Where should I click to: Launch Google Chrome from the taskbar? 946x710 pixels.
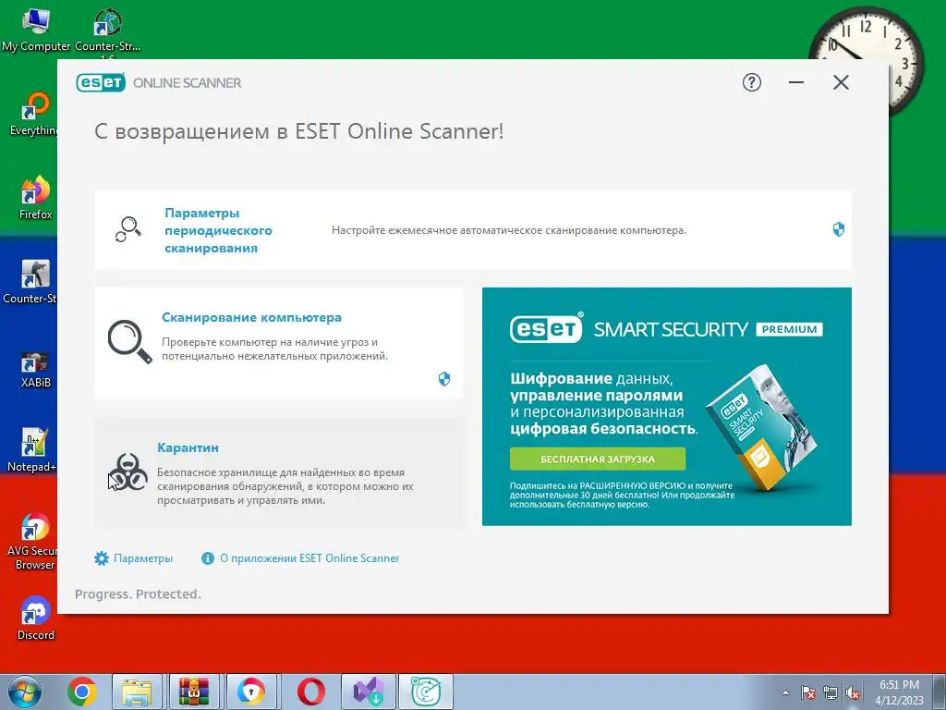[82, 692]
